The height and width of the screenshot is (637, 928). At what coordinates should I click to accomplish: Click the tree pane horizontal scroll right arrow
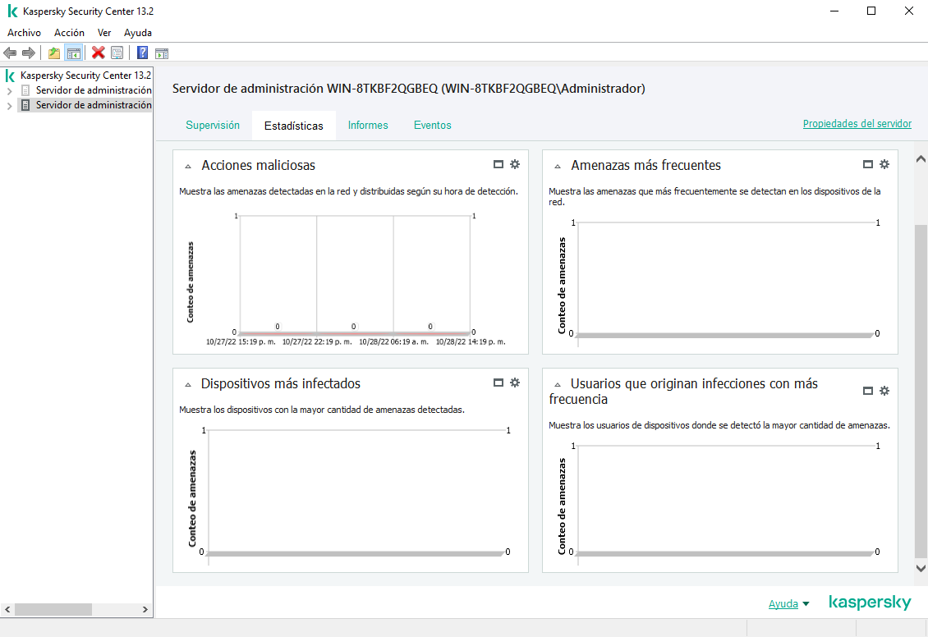(145, 609)
